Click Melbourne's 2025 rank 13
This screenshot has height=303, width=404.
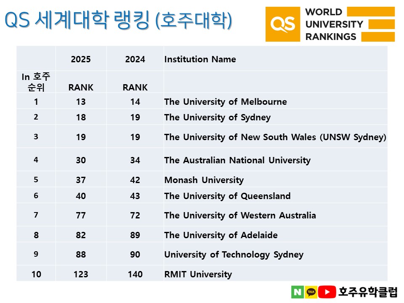click(x=81, y=102)
